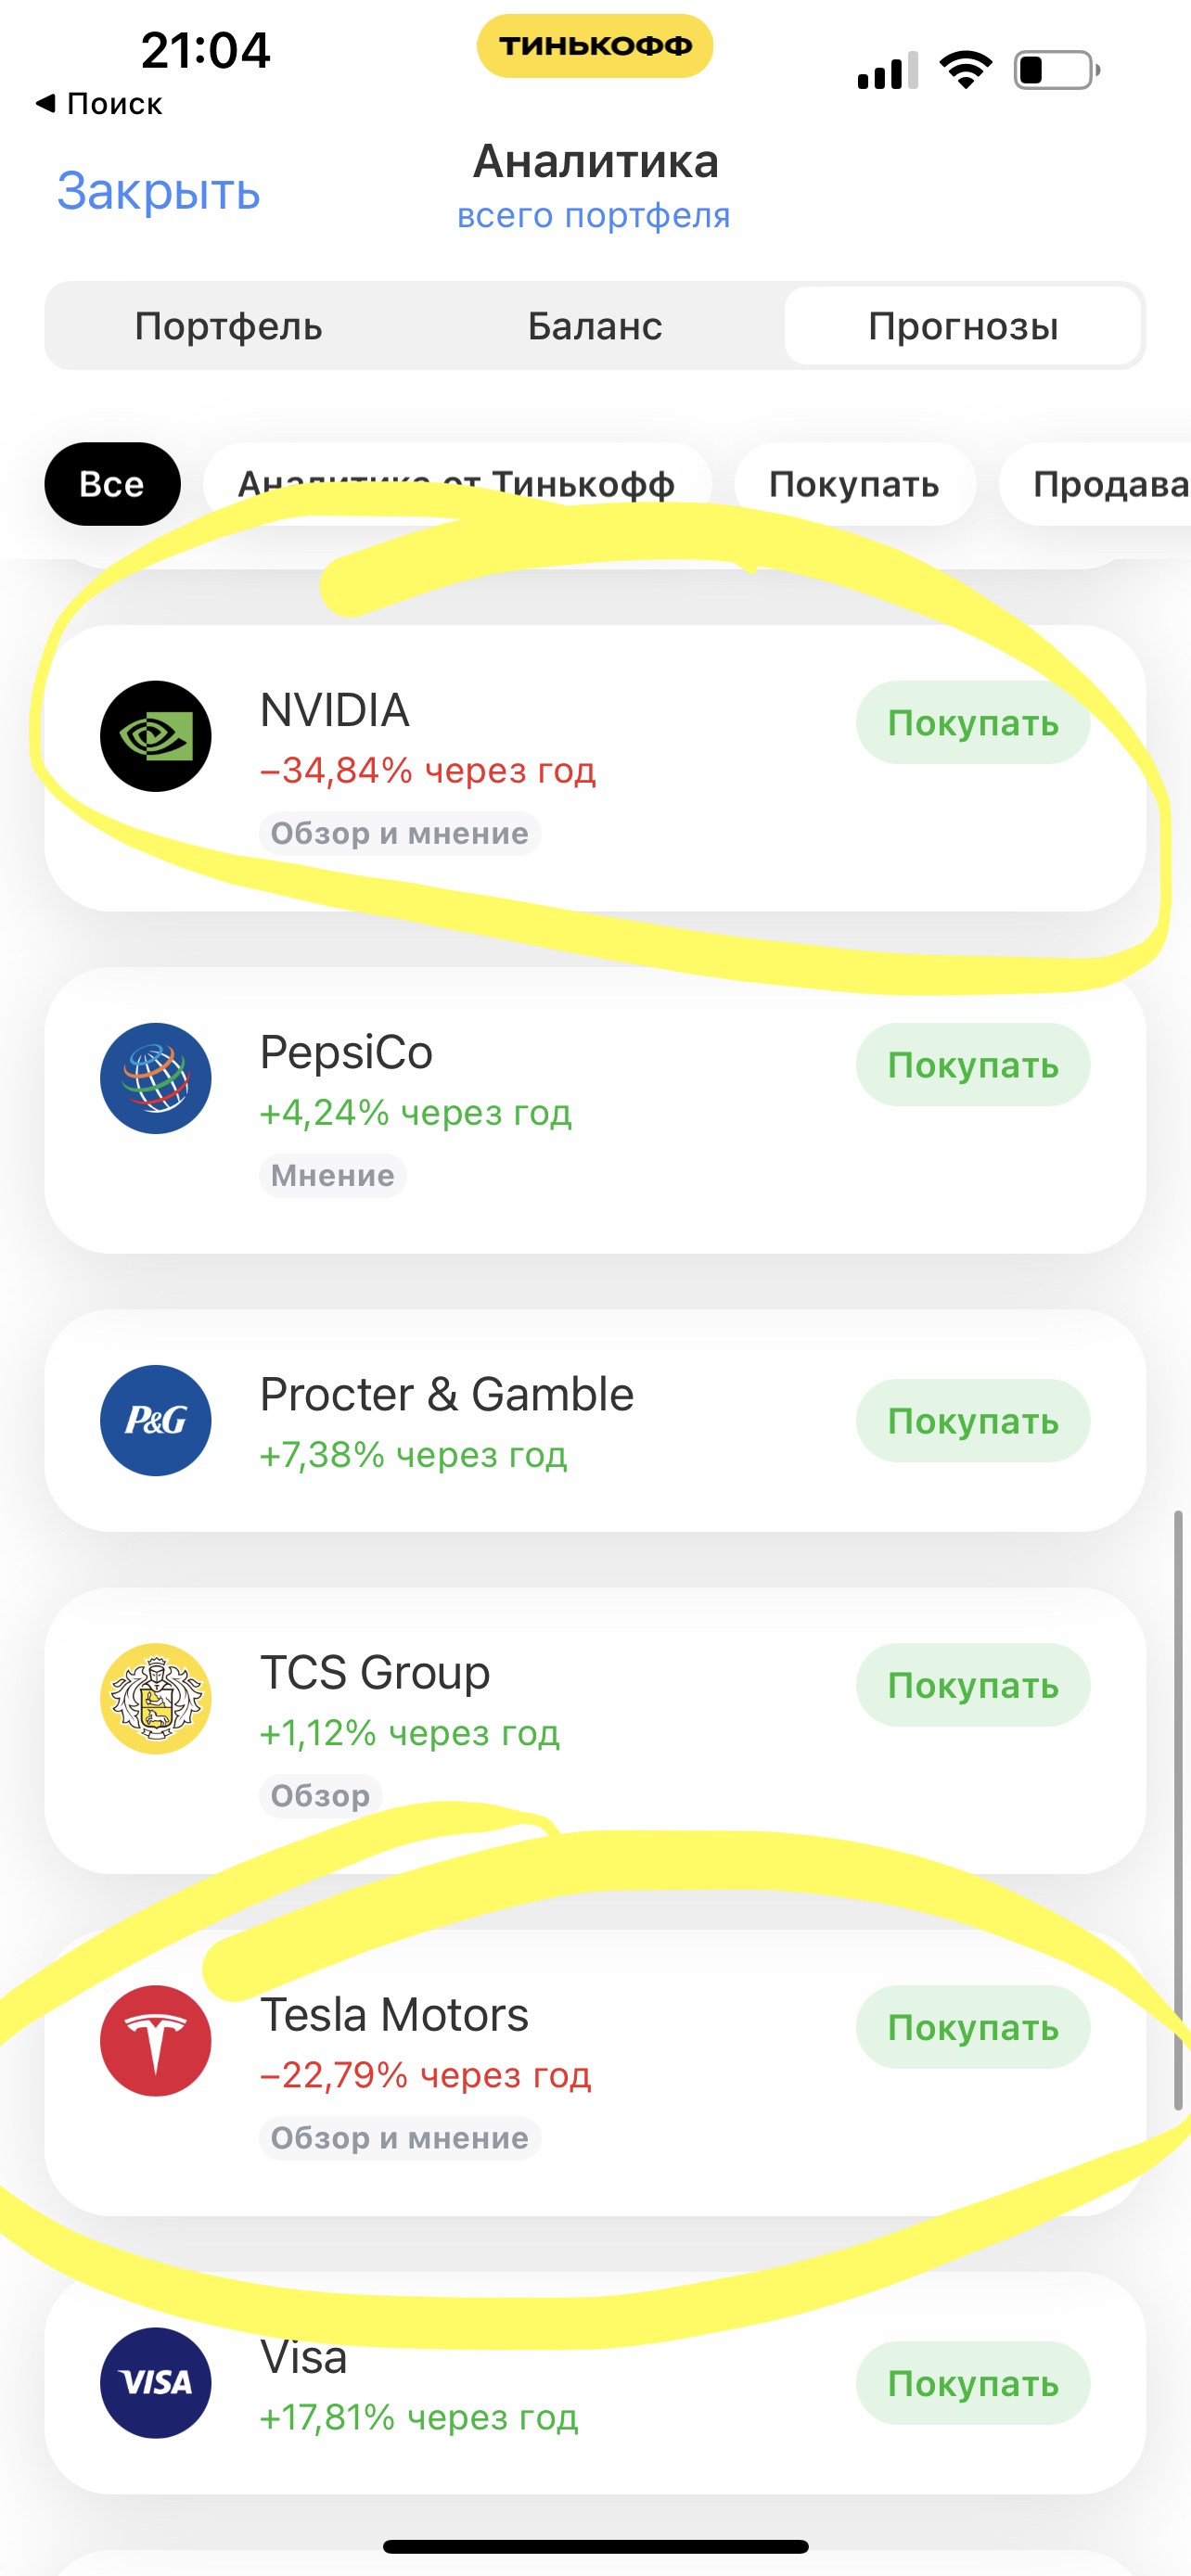Tap the NVIDIA company logo icon
Viewport: 1191px width, 2576px height.
click(x=155, y=736)
